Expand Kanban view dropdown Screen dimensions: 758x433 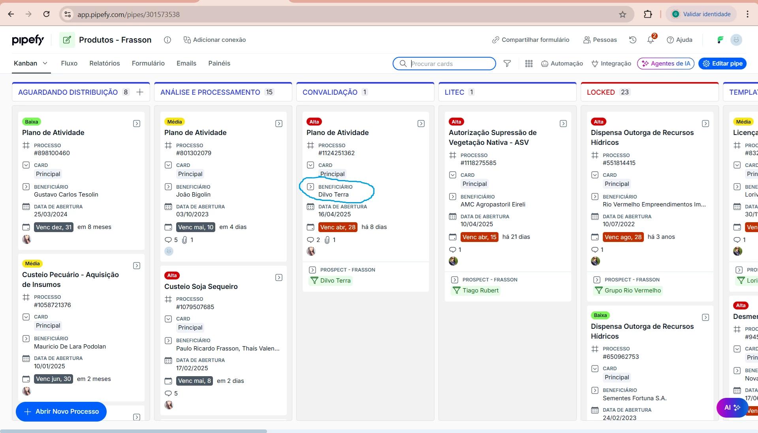coord(45,63)
